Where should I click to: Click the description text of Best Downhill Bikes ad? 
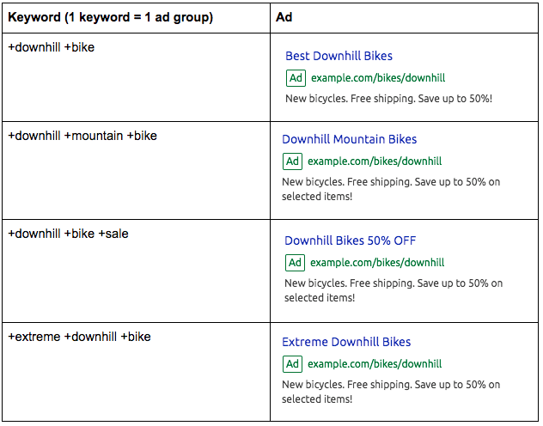click(388, 99)
